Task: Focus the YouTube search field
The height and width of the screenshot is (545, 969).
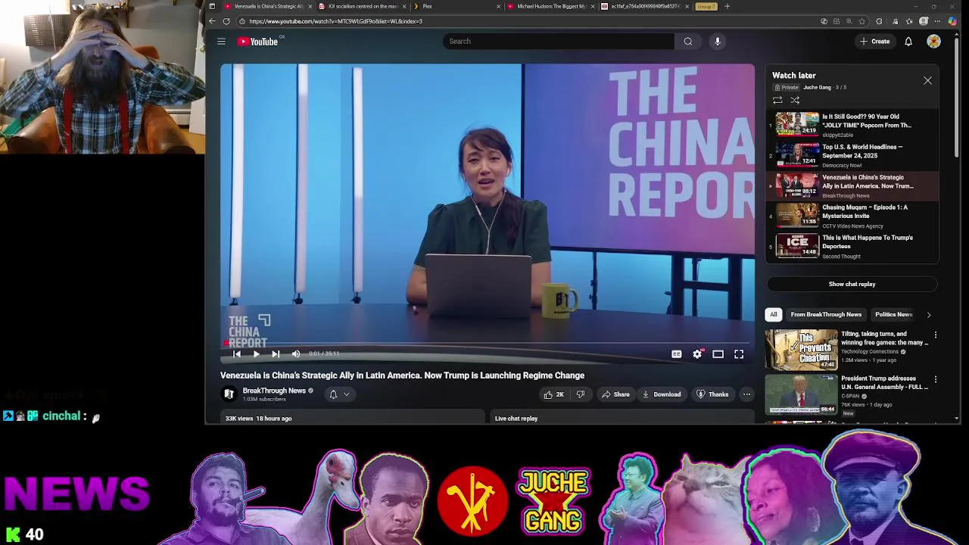Action: (x=559, y=42)
